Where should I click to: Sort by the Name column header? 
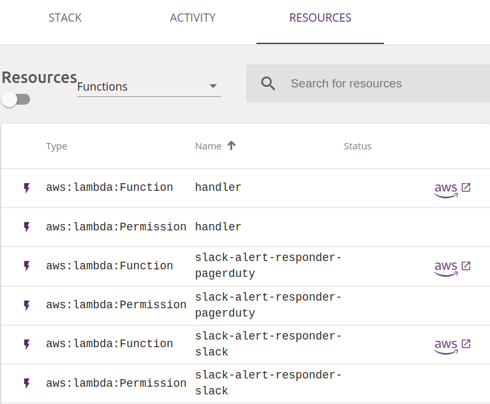coord(208,146)
